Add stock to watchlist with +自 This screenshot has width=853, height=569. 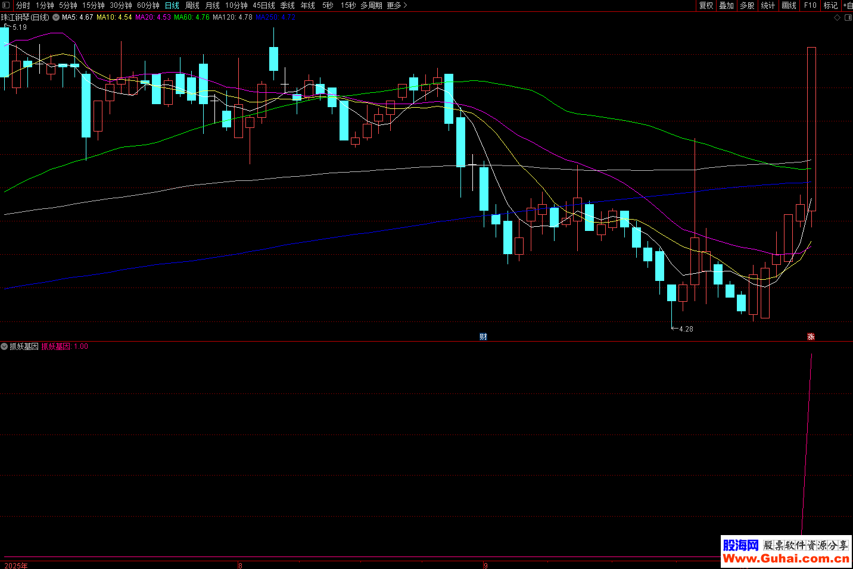pos(848,5)
